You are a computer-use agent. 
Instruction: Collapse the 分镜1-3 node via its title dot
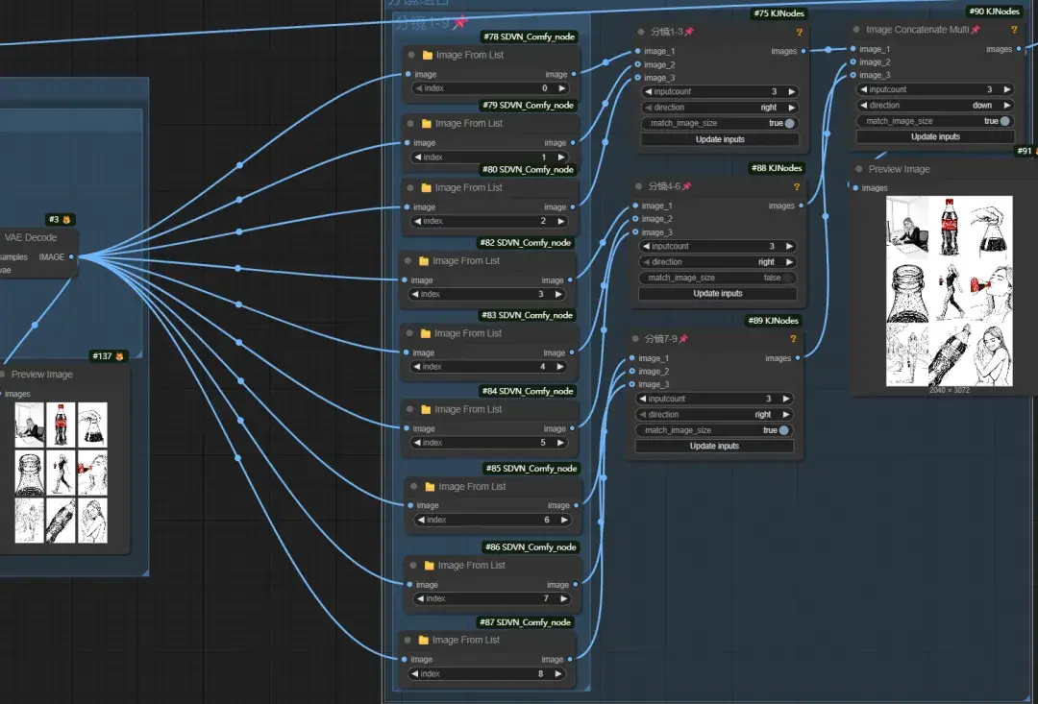point(641,32)
